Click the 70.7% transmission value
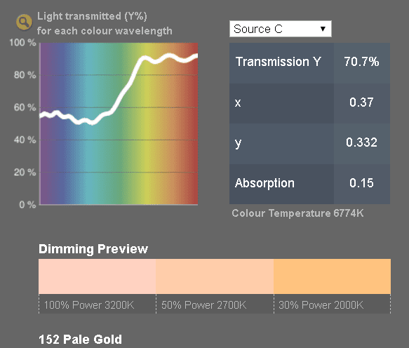This screenshot has height=348, width=409. coord(361,62)
